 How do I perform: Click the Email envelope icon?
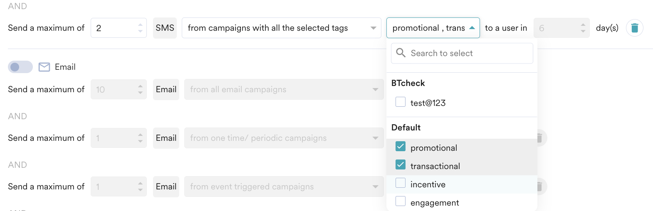pos(44,67)
